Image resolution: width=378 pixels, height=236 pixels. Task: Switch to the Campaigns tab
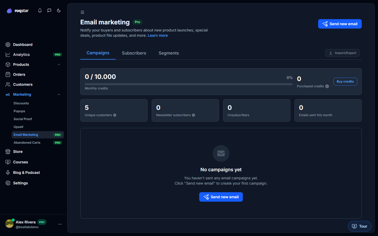click(x=98, y=53)
